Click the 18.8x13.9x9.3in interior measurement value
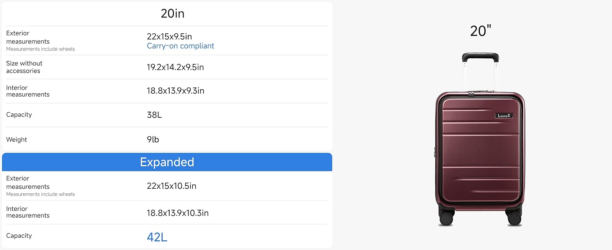Screen dimensions: 612x250 [175, 91]
